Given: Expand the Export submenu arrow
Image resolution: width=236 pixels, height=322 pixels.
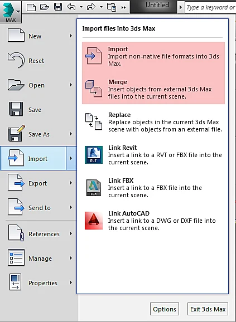Looking at the screenshot, I should tap(71, 183).
